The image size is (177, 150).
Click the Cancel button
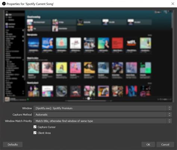pyautogui.click(x=165, y=144)
